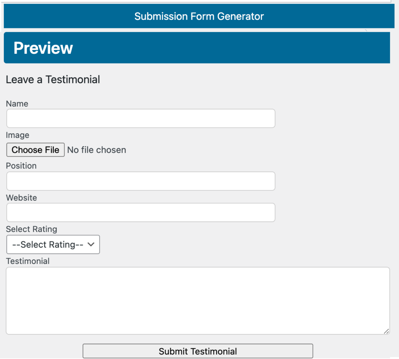Click the 'Select Rating' label above dropdown
This screenshot has width=399, height=359.
[x=32, y=229]
